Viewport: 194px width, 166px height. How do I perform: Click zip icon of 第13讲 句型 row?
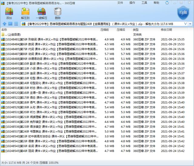[3, 78]
